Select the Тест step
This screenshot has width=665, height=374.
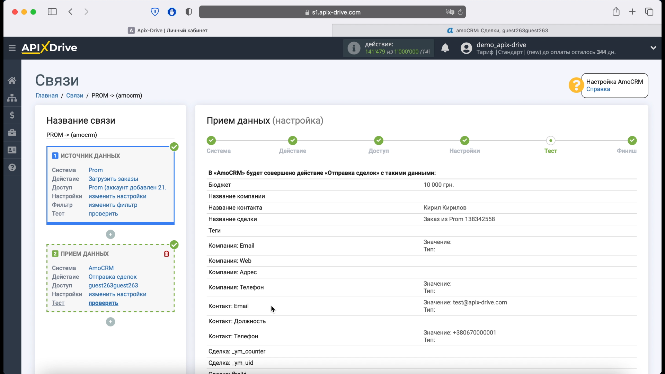pos(550,141)
